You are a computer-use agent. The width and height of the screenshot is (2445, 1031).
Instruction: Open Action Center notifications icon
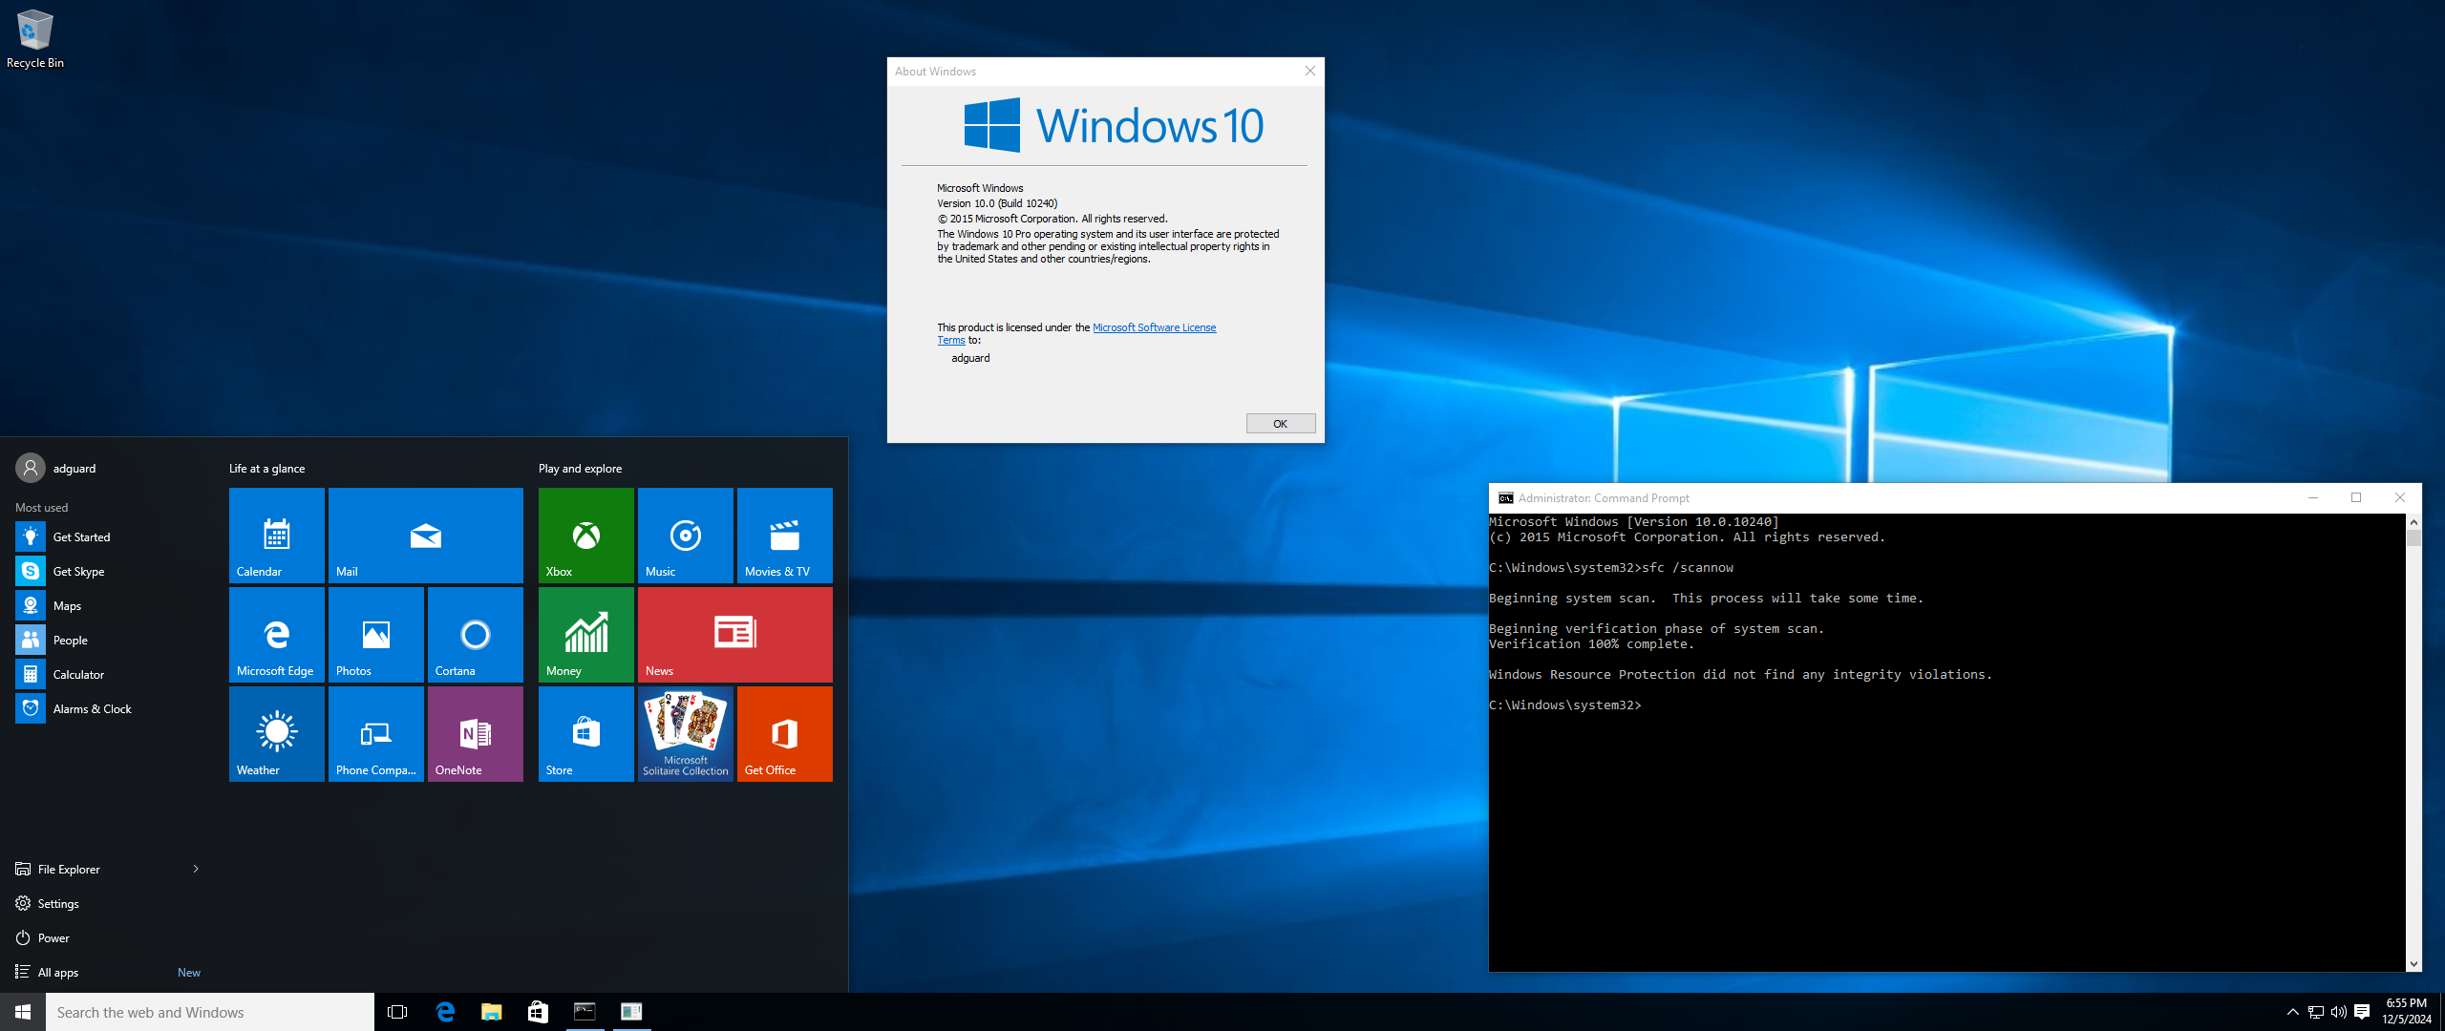[2362, 1012]
